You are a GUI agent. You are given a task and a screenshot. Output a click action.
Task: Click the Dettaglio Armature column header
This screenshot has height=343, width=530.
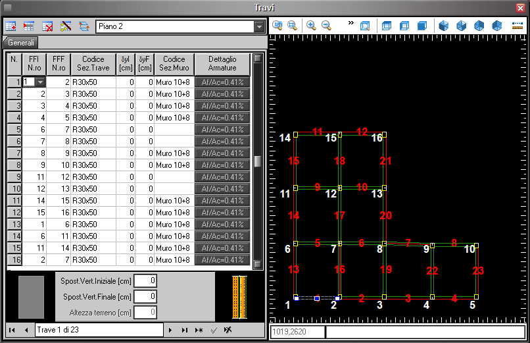(222, 64)
